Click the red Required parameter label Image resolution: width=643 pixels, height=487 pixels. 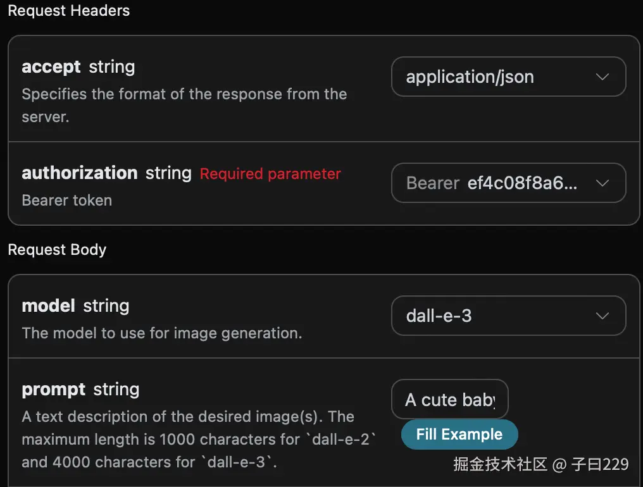[270, 174]
